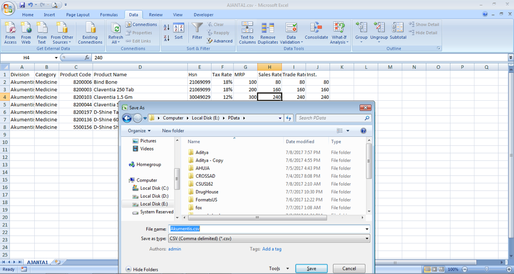
Task: Click the Office button orb
Action: [8, 8]
